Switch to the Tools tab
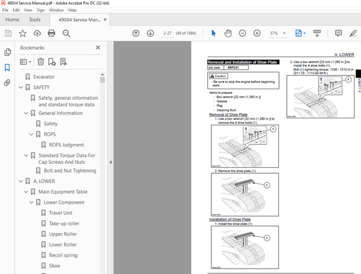Screen dimensions: 361x274 pyautogui.click(x=34, y=20)
